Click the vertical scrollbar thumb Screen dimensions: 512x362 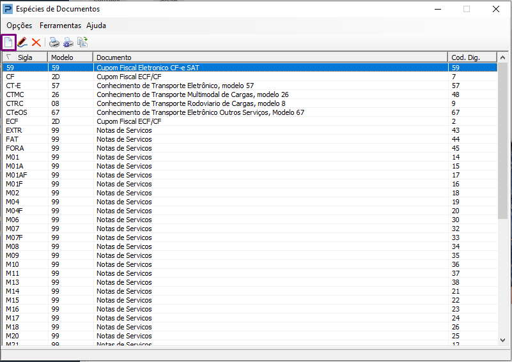coord(503,140)
